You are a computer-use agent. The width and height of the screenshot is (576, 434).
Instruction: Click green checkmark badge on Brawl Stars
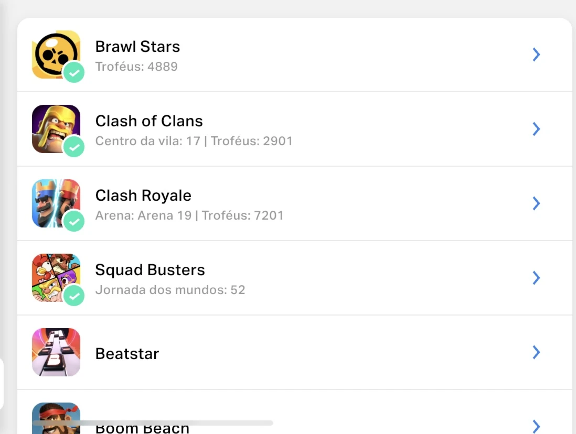[x=74, y=72]
